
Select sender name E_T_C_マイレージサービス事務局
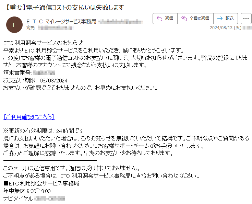coord(61,21)
